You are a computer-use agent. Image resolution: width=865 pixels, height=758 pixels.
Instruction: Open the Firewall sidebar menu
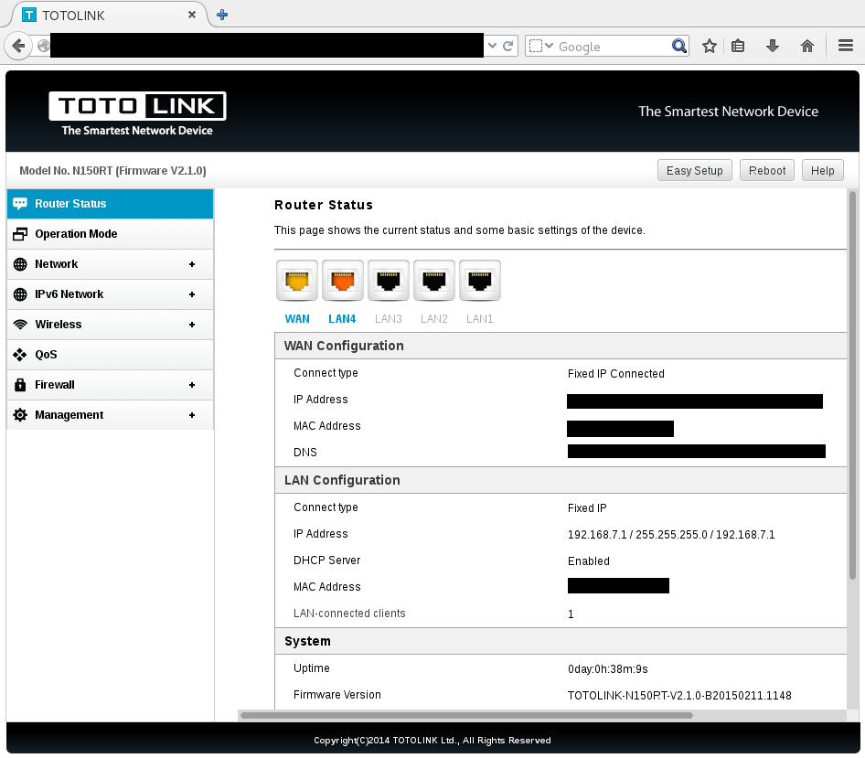(111, 385)
